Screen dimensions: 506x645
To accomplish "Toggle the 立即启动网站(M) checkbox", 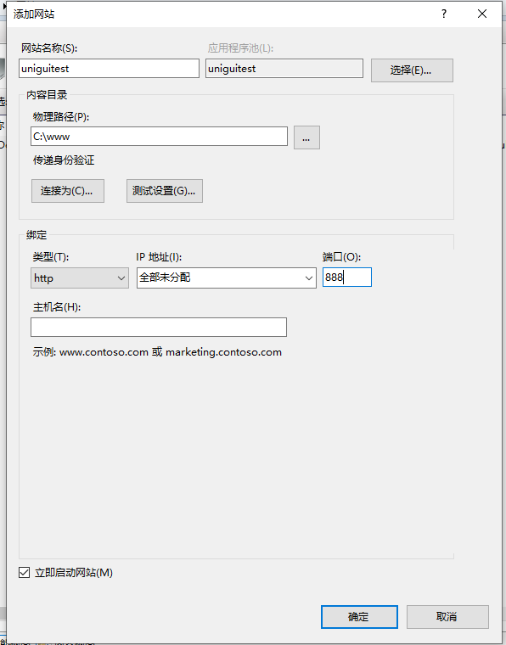I will 25,572.
